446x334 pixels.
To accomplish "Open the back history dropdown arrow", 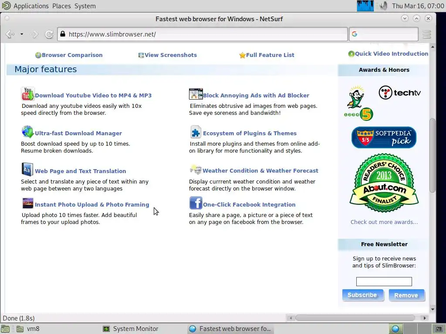I will [x=22, y=34].
